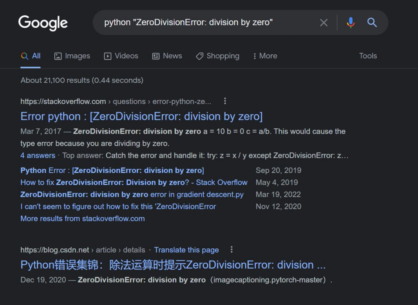The image size is (418, 305).
Task: Open "I can't seem to figure out" link
Action: point(118,206)
